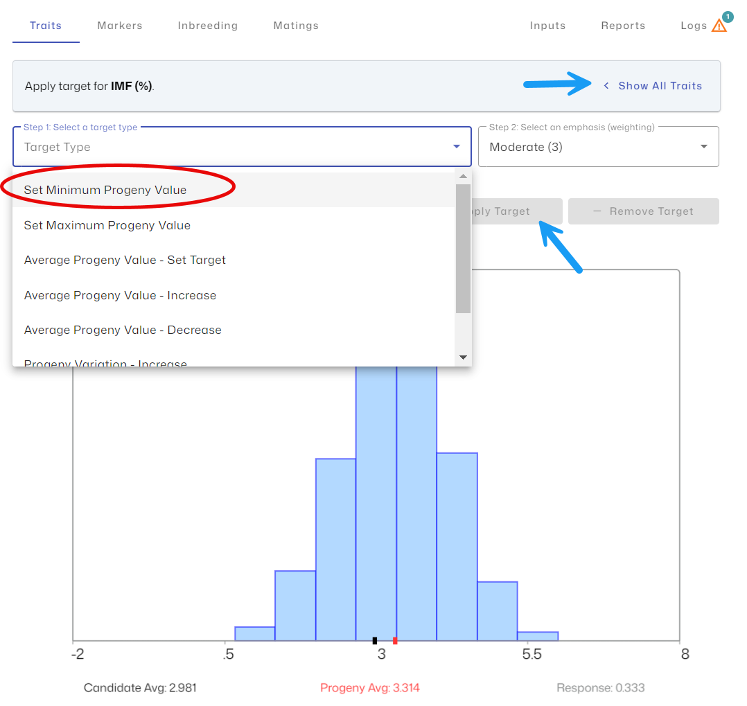747x706 pixels.
Task: Open the Reports tab
Action: tap(623, 26)
